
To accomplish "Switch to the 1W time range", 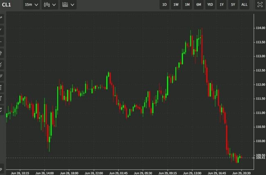I will tap(176, 5).
